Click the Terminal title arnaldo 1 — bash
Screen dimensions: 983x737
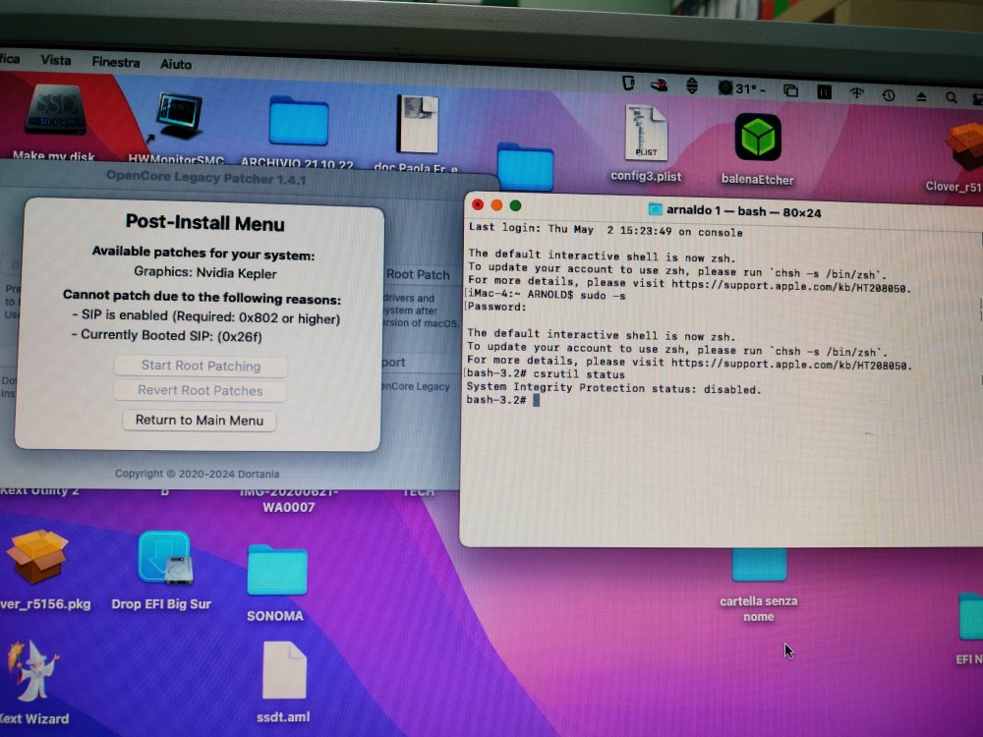pos(743,211)
